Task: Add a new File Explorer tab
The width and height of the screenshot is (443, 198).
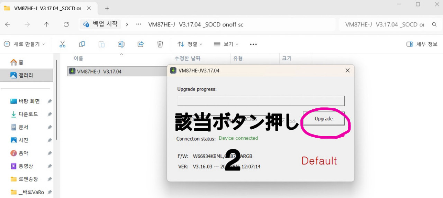Action: 107,8
